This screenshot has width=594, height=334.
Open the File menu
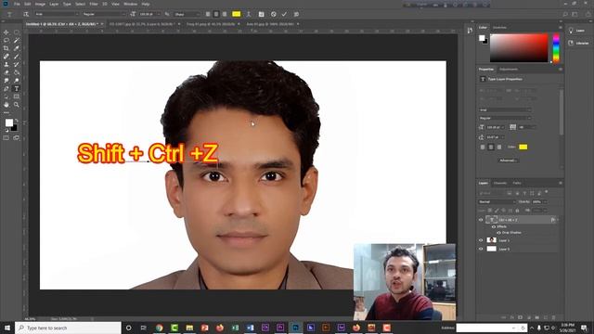pos(17,4)
